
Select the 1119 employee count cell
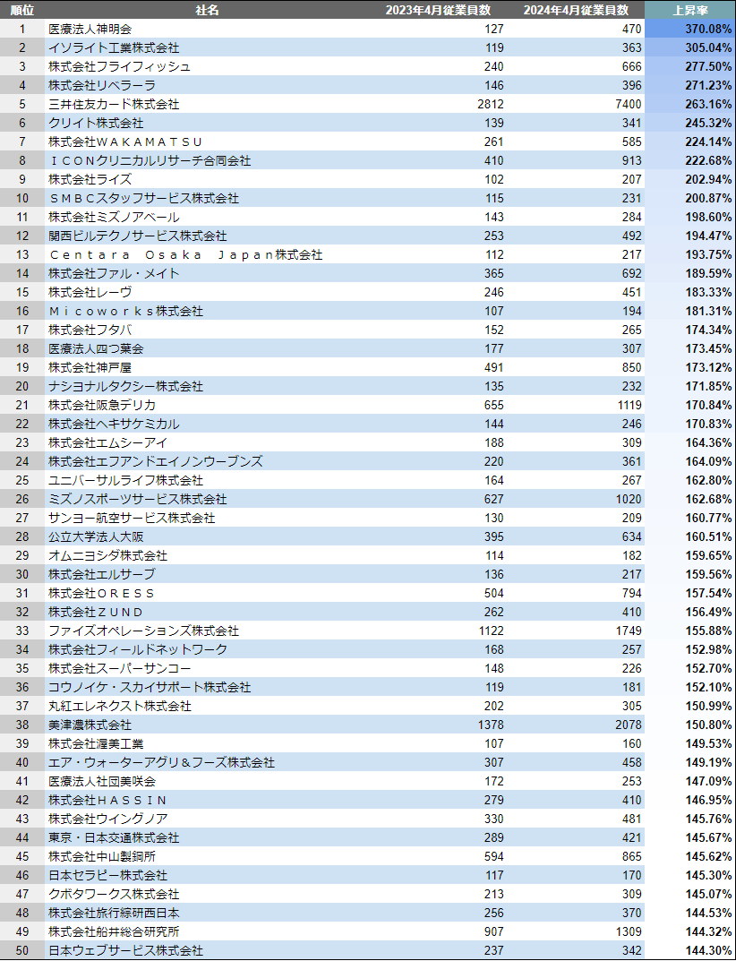(629, 405)
